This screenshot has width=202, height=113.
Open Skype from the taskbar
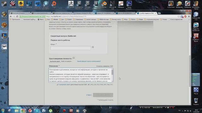pos(37,111)
